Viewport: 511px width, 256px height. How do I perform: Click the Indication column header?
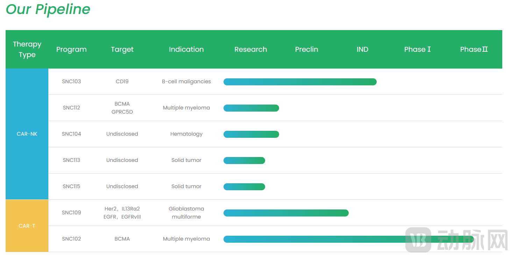186,49
